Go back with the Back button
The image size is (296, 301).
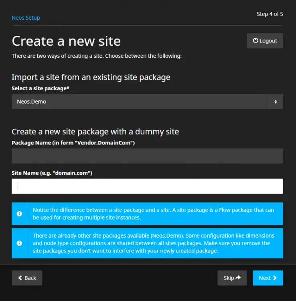point(27,278)
